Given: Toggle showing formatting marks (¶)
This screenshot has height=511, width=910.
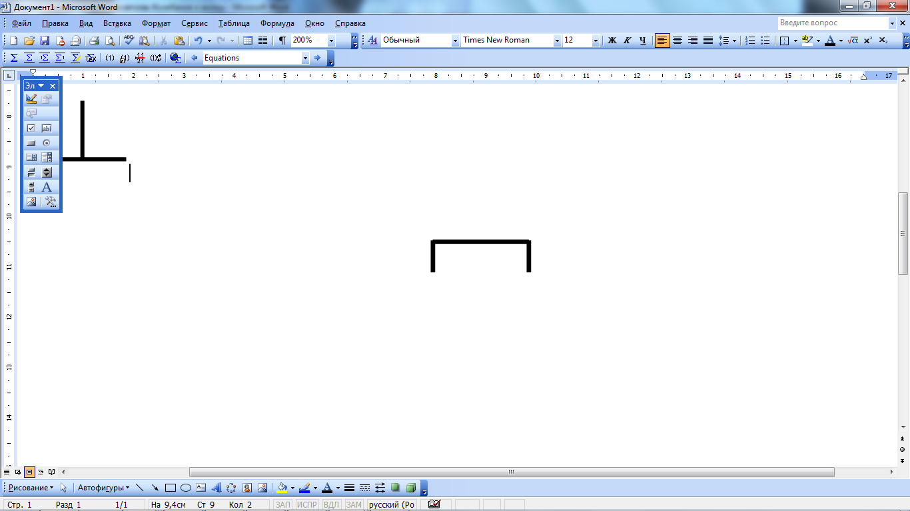Looking at the screenshot, I should pyautogui.click(x=282, y=41).
